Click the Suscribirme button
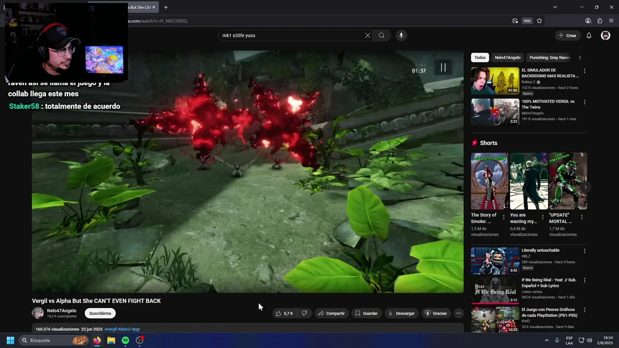619x348 pixels. tap(100, 313)
